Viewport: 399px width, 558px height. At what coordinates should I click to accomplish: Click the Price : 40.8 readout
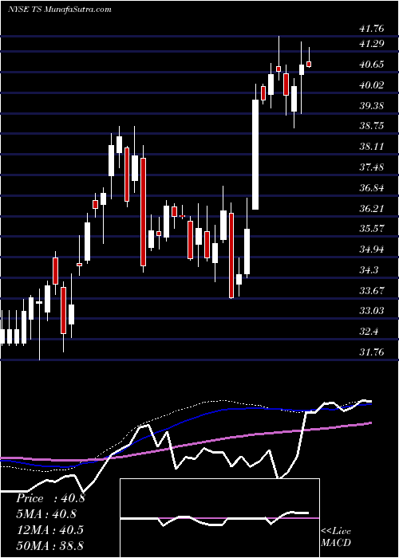[50, 498]
